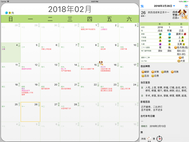Tap the dog marker on February 16
Screen dimensions: 189x142
coord(101,63)
